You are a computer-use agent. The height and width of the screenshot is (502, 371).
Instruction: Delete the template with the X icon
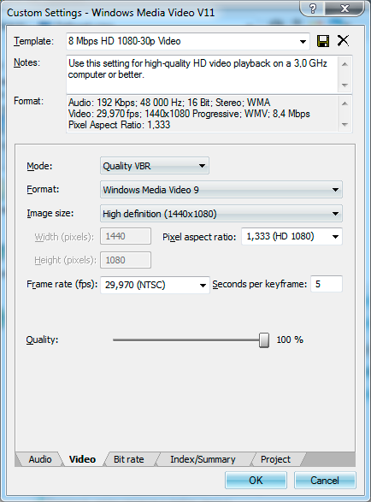[343, 41]
